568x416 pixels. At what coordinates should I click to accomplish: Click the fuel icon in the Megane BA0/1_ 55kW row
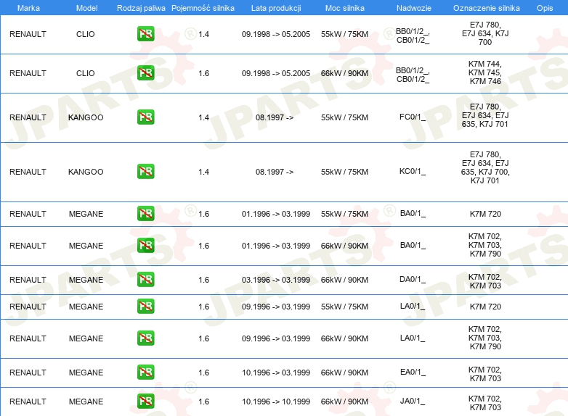(x=145, y=214)
